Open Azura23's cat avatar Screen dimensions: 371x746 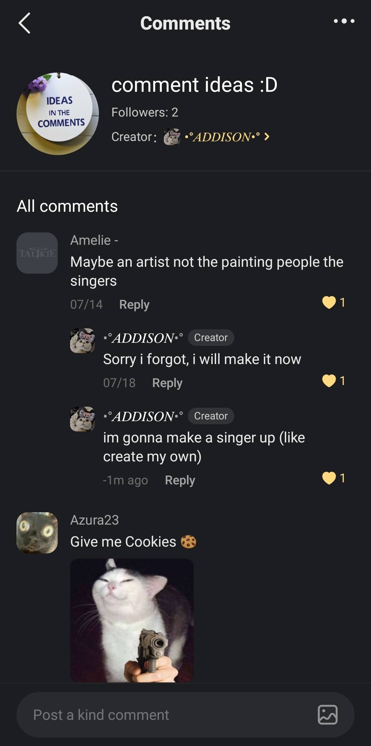coord(37,533)
